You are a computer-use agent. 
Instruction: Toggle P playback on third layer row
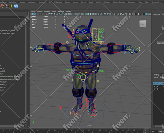point(158,89)
